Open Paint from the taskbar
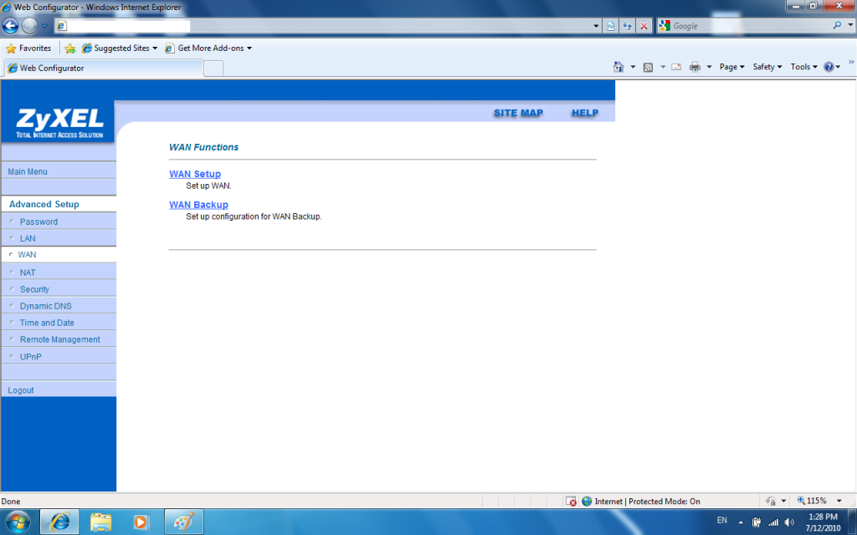Screen dimensions: 857x535 click(182, 522)
